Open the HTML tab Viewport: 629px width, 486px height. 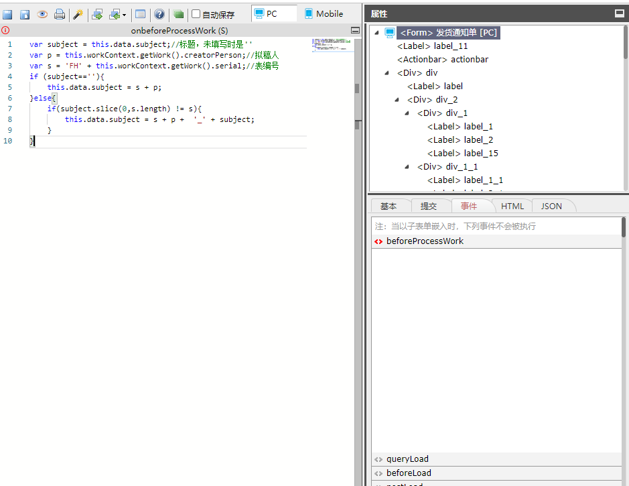[512, 206]
